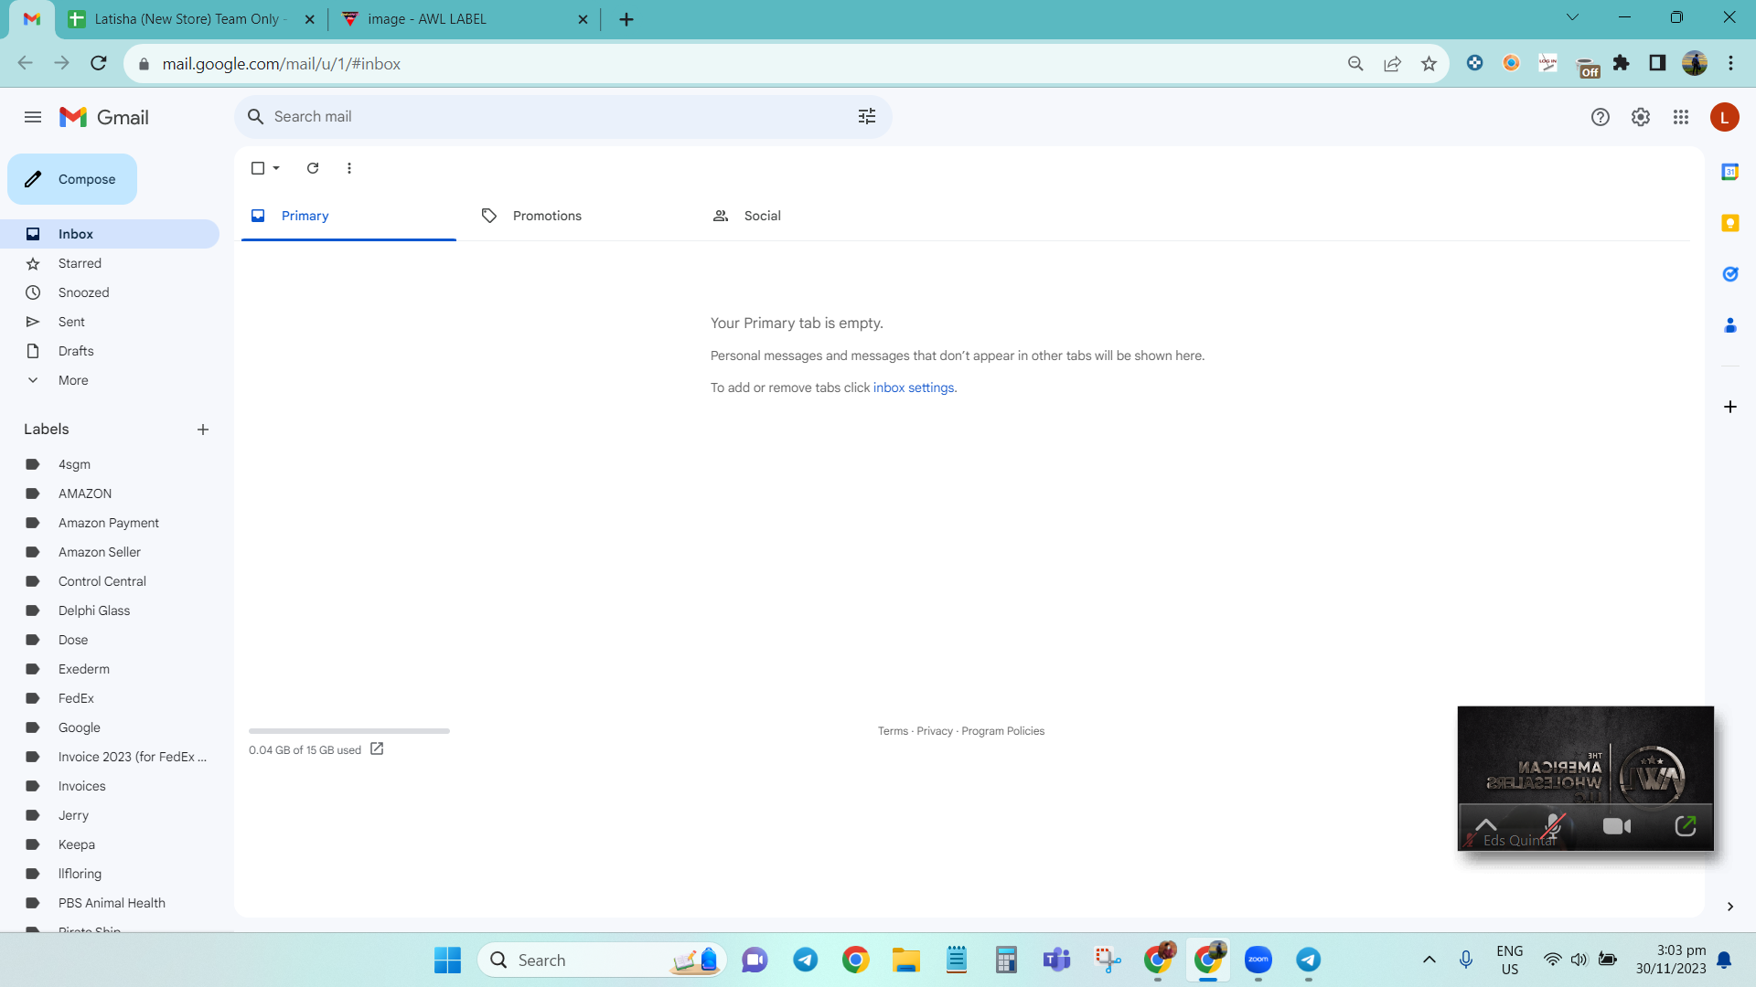The width and height of the screenshot is (1756, 987).
Task: Open the Amazon Seller label
Action: 110,552
